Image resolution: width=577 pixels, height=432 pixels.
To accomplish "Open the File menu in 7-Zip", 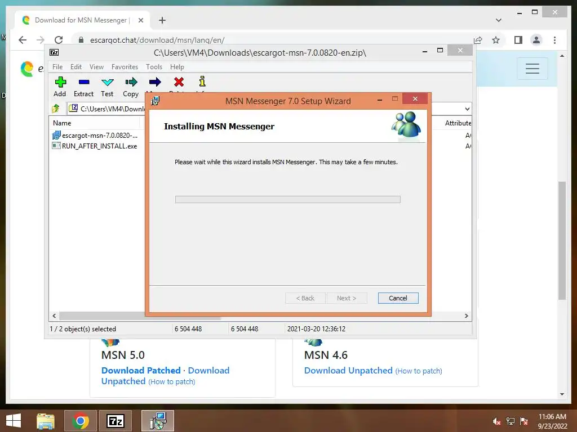I will pyautogui.click(x=57, y=67).
